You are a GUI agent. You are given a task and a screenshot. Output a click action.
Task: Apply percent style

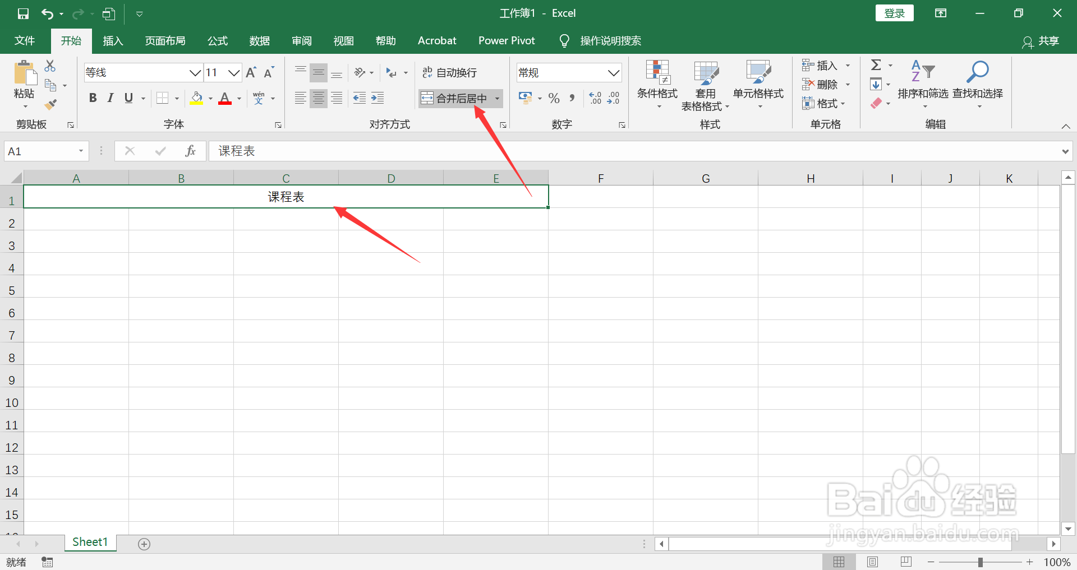point(554,98)
